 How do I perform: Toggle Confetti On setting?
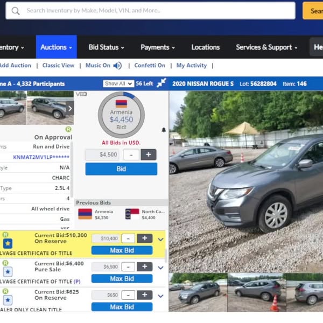(x=150, y=66)
